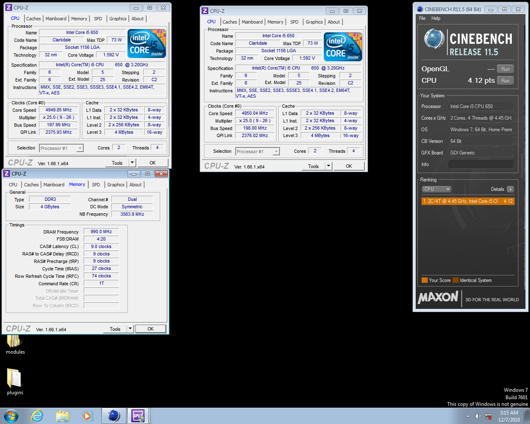The height and width of the screenshot is (424, 530).
Task: Switch to Memory tab in top-left CPU-Z window
Action: click(79, 19)
